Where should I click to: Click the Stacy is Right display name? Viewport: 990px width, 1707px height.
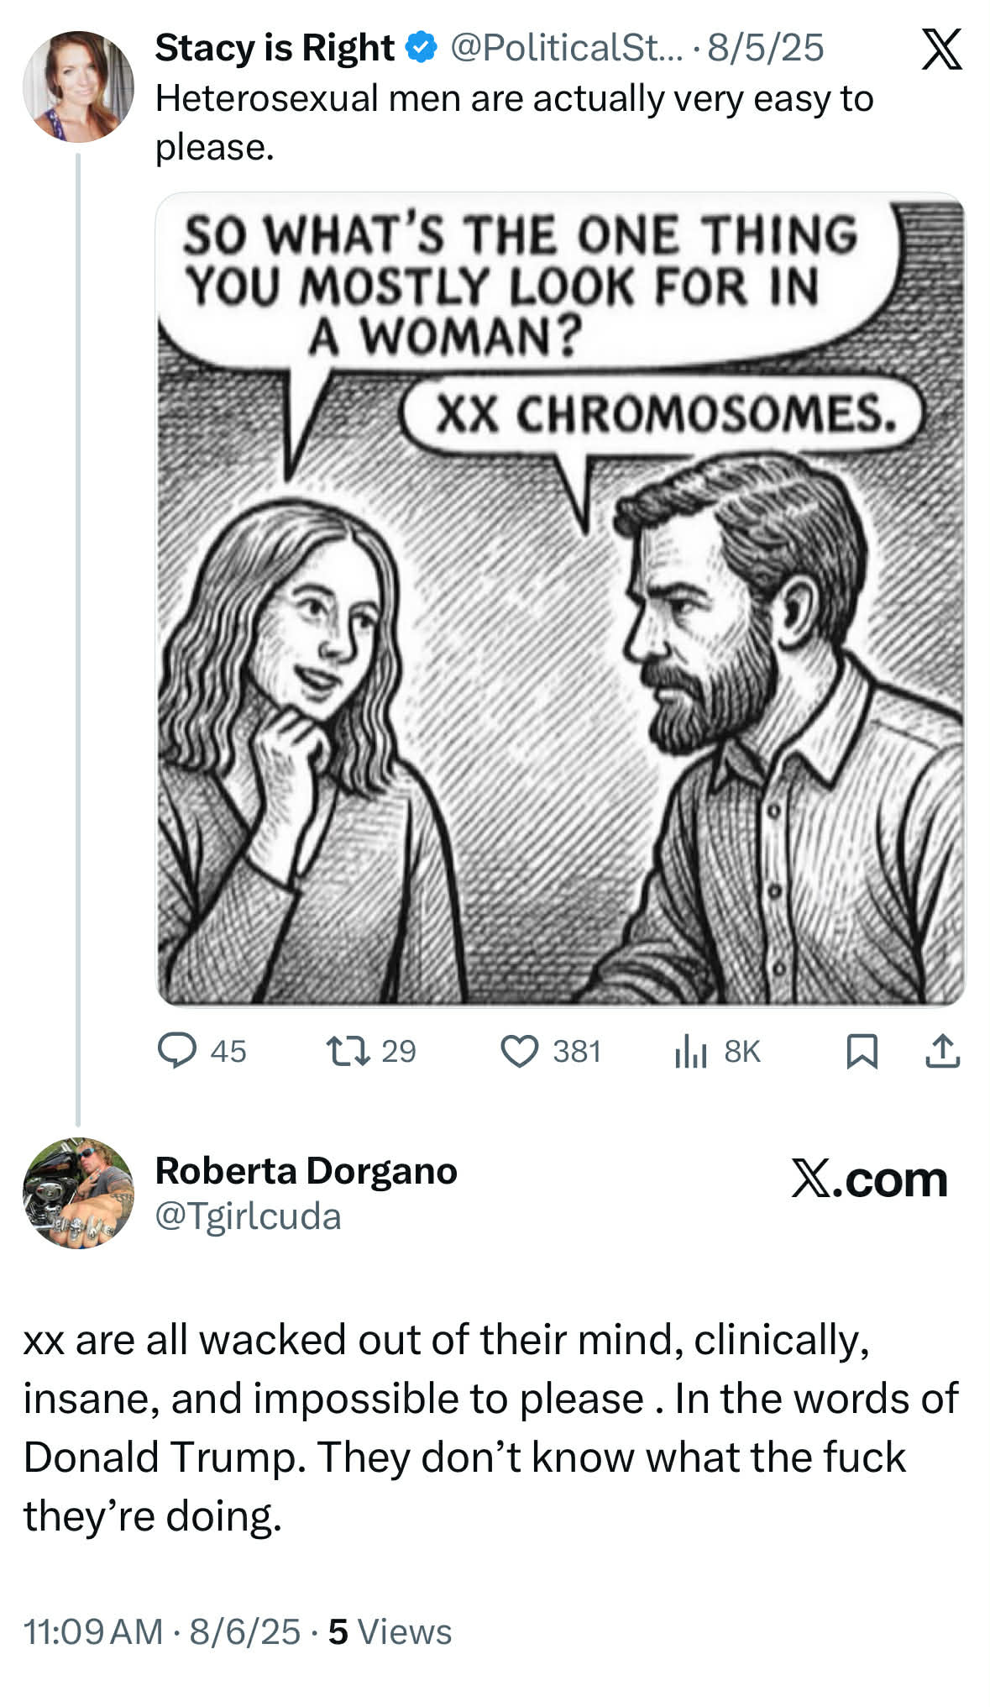274,48
